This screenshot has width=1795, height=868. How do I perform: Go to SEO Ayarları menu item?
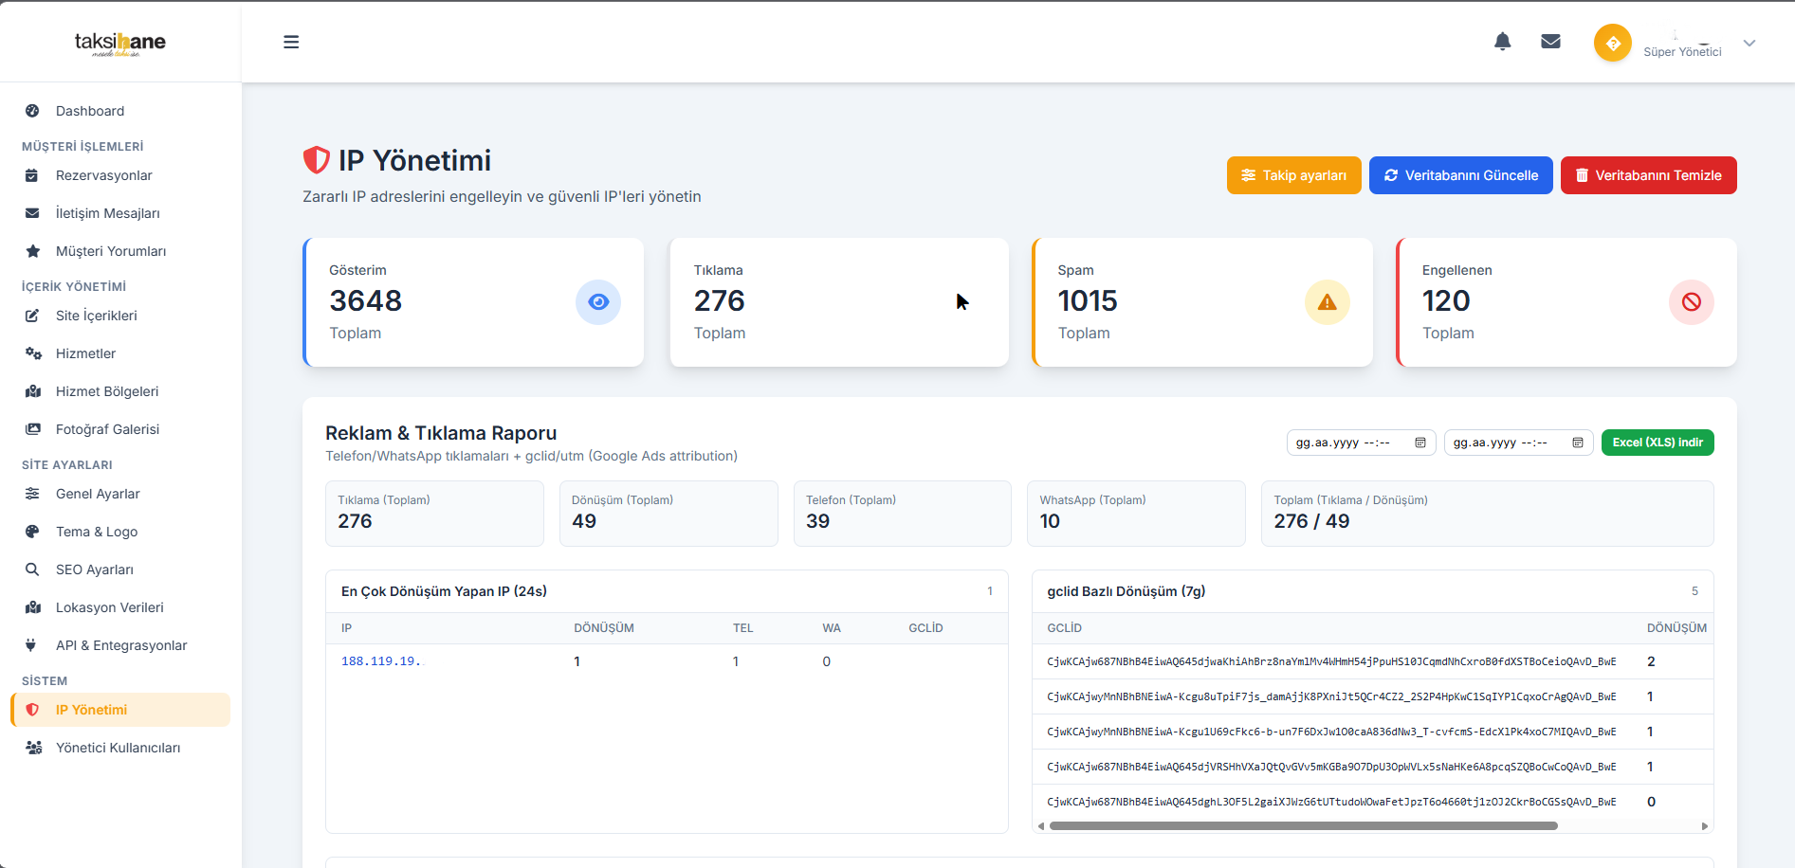tap(94, 570)
